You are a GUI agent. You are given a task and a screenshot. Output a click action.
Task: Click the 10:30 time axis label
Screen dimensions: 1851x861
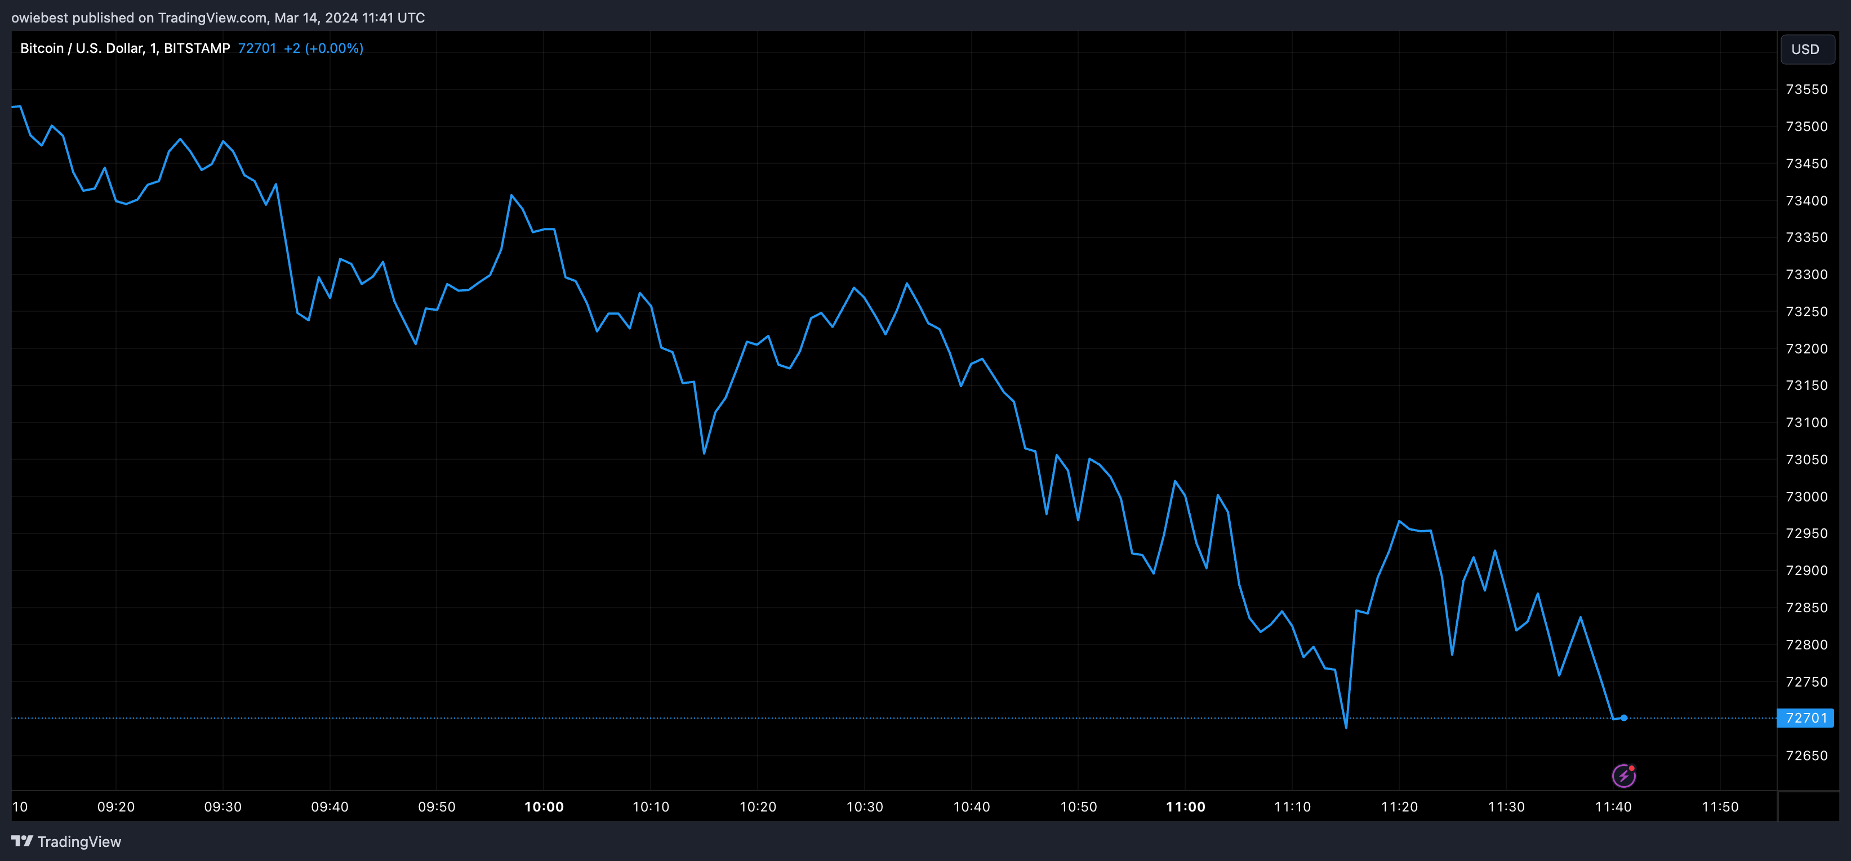(x=865, y=806)
